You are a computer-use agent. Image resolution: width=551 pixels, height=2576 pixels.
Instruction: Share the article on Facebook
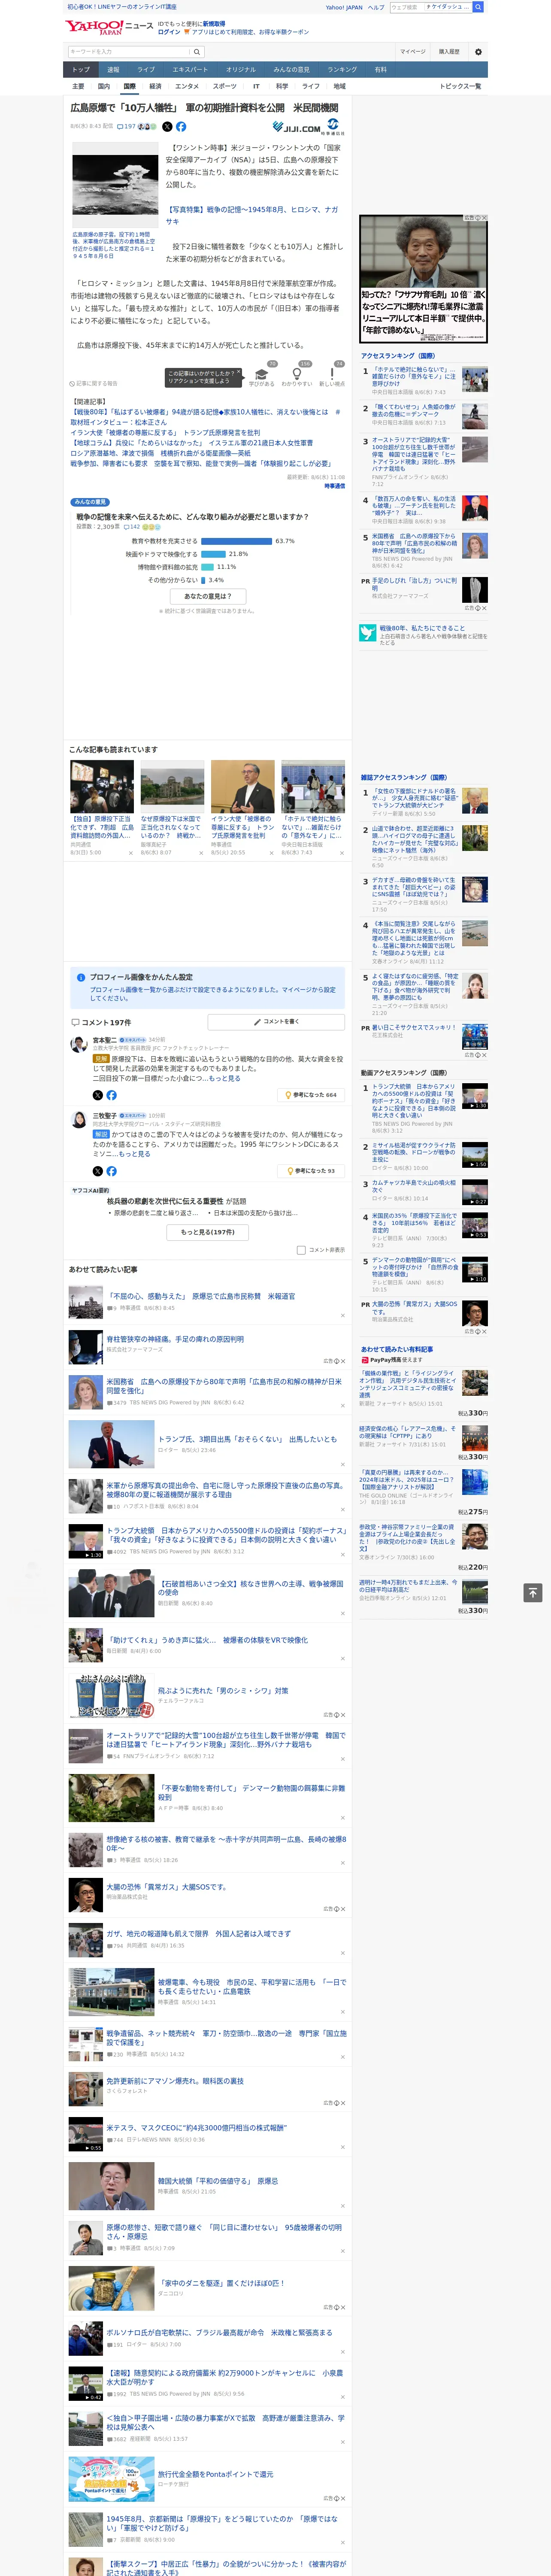click(181, 127)
